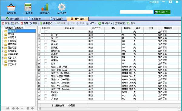This screenshot has height=111, width=182.
Task: Open the 导入导出 dropdown arrow
Action: click(x=112, y=23)
